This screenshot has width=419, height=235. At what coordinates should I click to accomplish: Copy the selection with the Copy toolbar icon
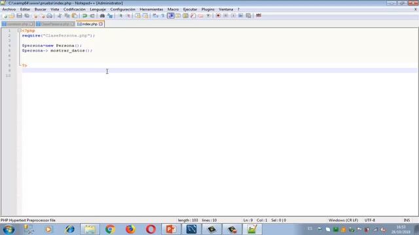click(67, 16)
